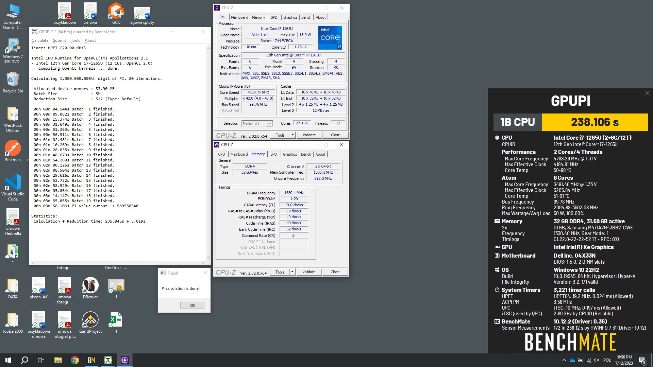Open Google Chrome from taskbar
The image size is (653, 367).
[x=75, y=360]
